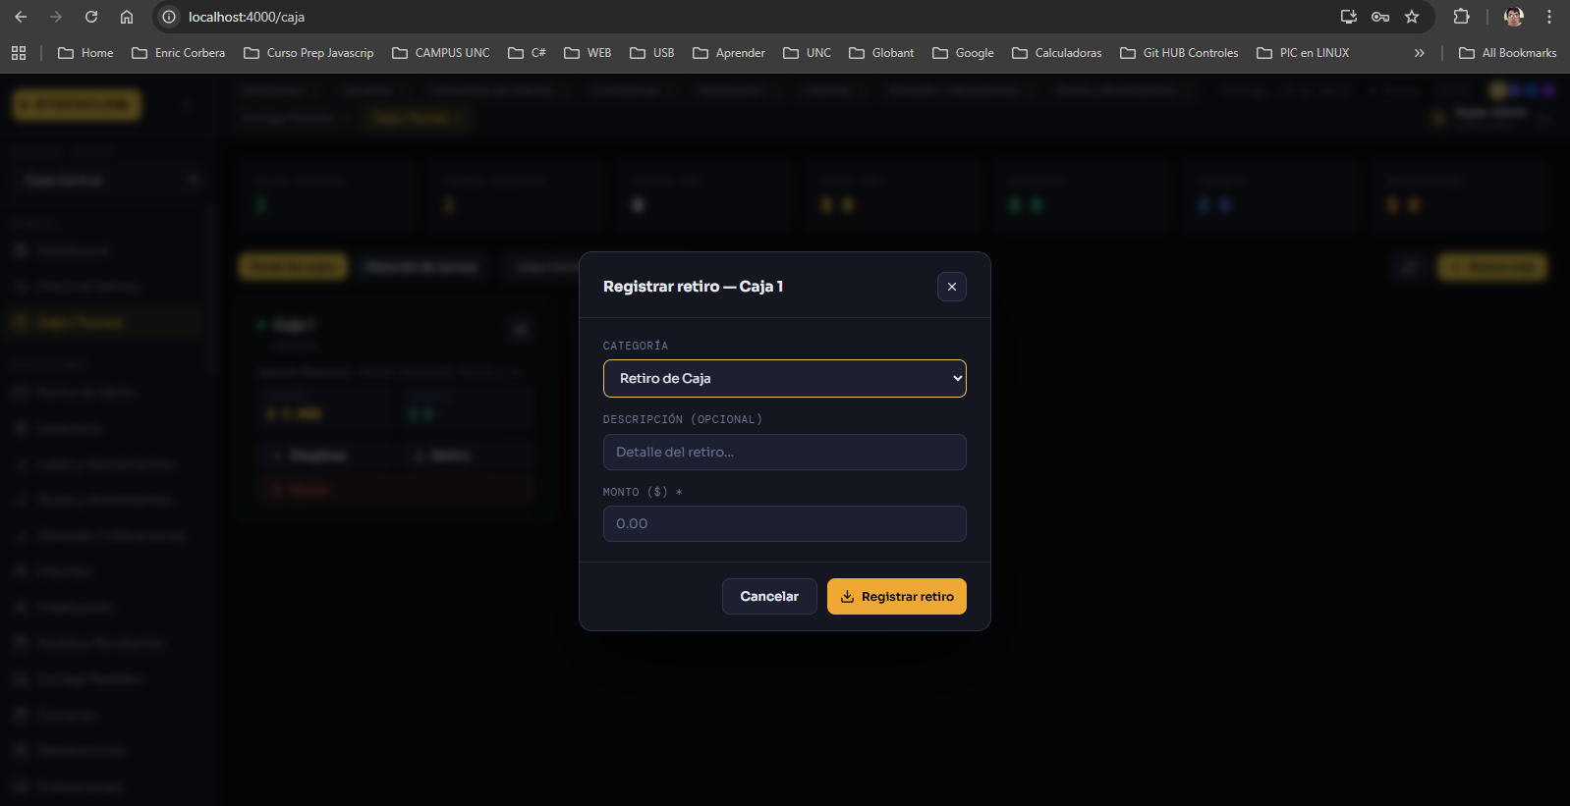Open the Git HUB Controles bookmark folder
This screenshot has width=1570, height=806.
tap(1179, 53)
